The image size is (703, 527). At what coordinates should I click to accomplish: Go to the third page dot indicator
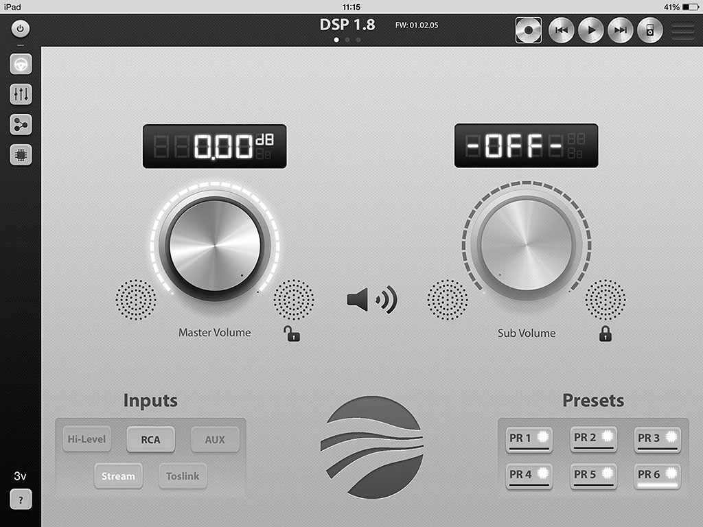(358, 40)
